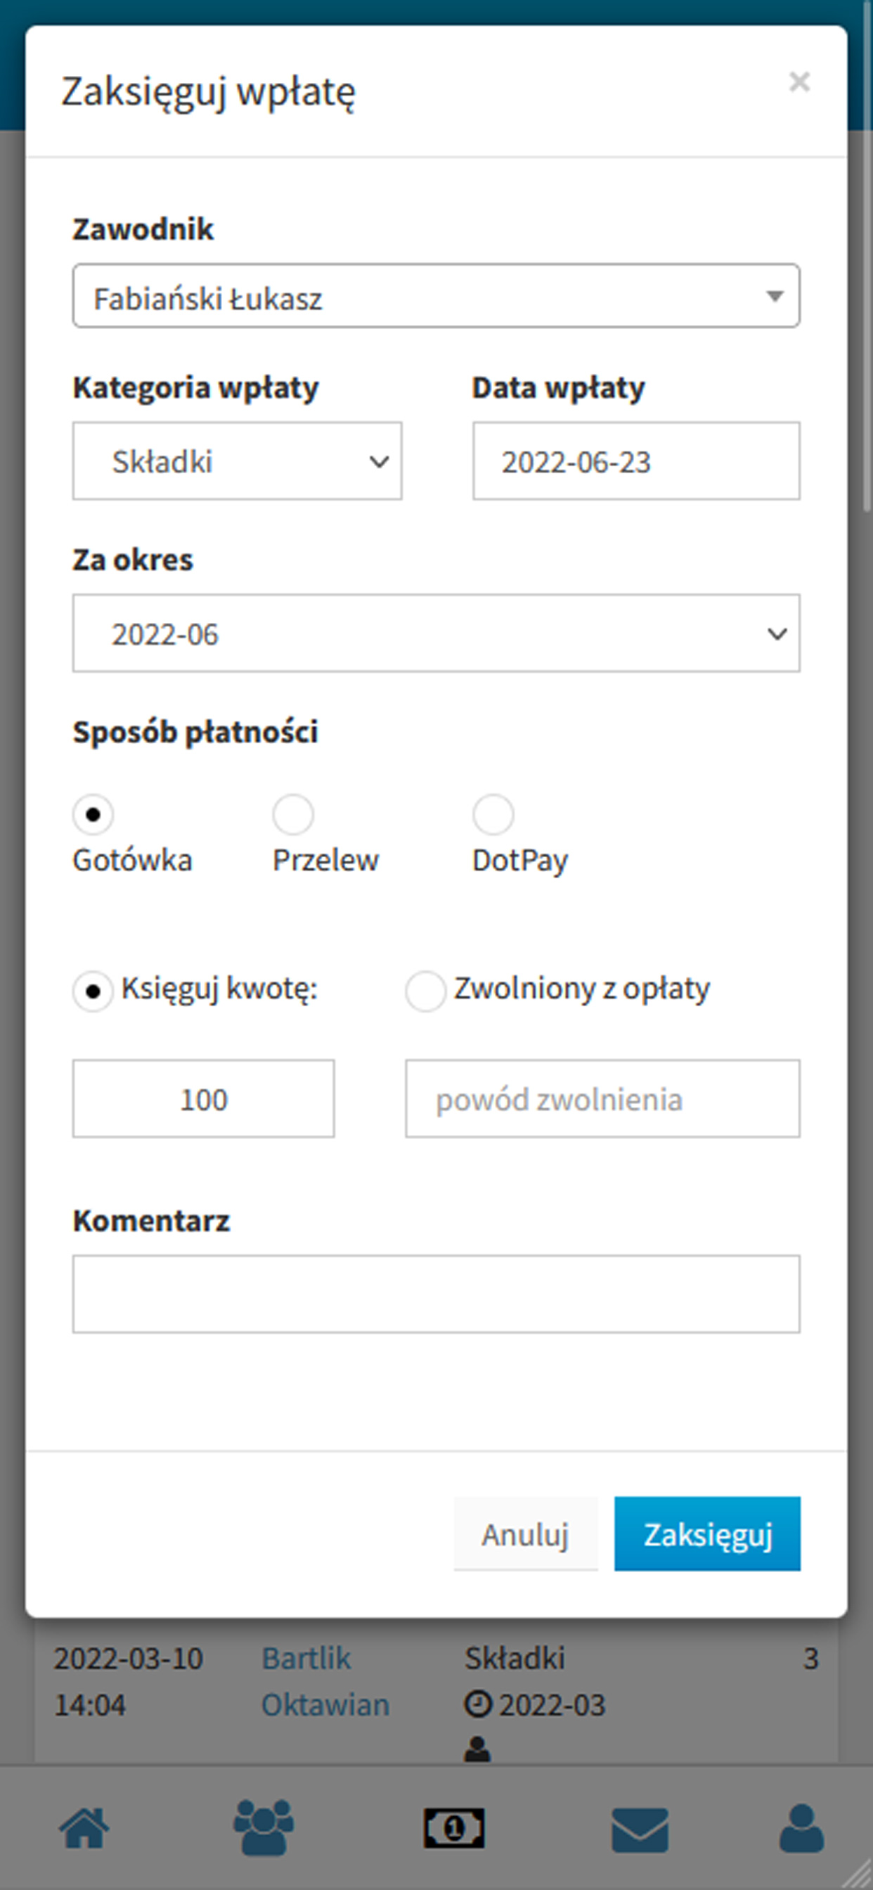This screenshot has width=873, height=1890.
Task: Click the amount field showing 100
Action: [203, 1098]
